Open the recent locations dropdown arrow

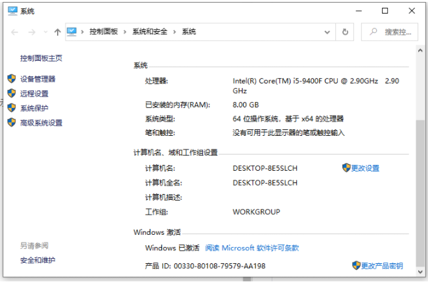click(44, 32)
